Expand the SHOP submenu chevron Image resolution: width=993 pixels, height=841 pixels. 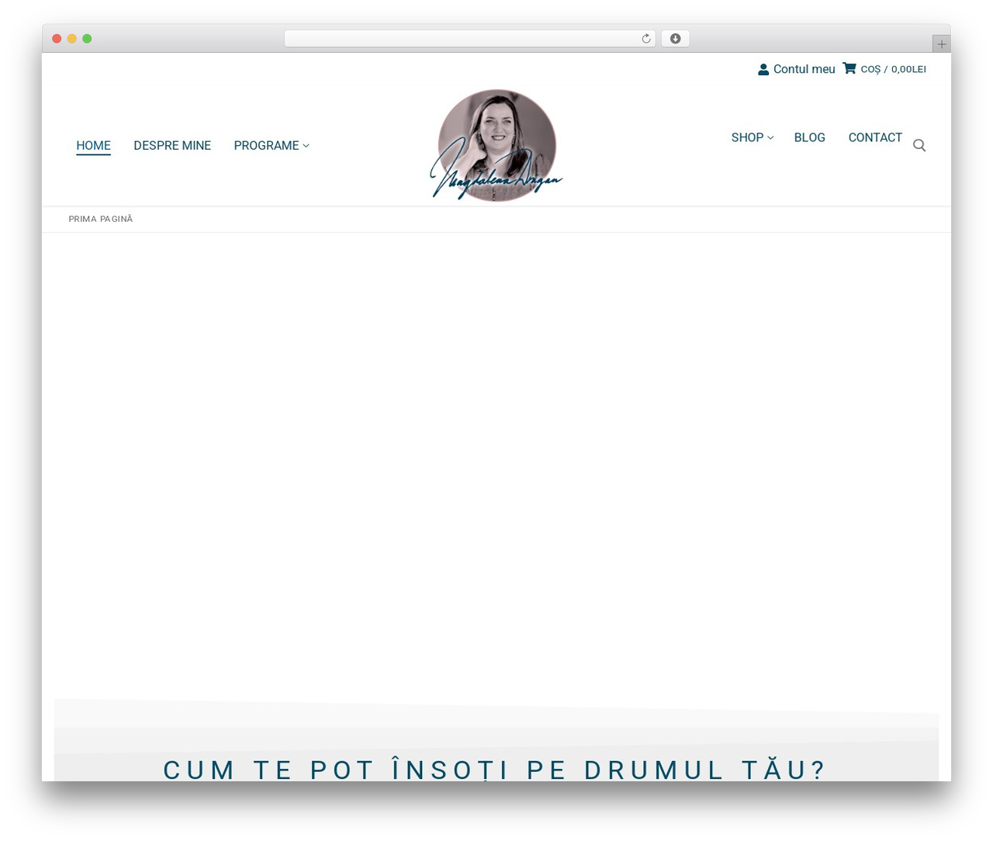[770, 138]
